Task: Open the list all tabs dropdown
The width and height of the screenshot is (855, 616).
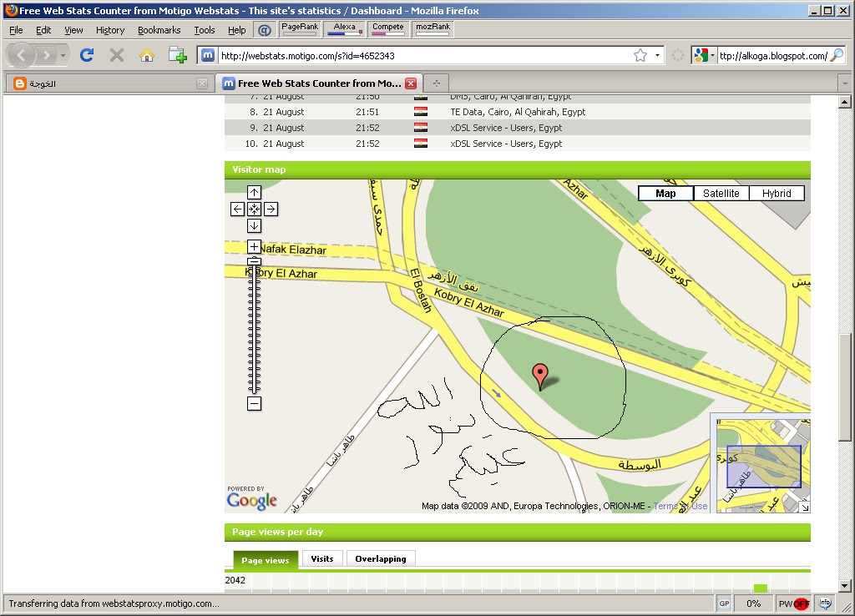Action: coord(845,83)
